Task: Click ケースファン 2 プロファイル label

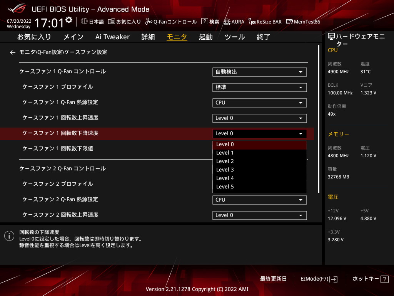Action: (58, 184)
